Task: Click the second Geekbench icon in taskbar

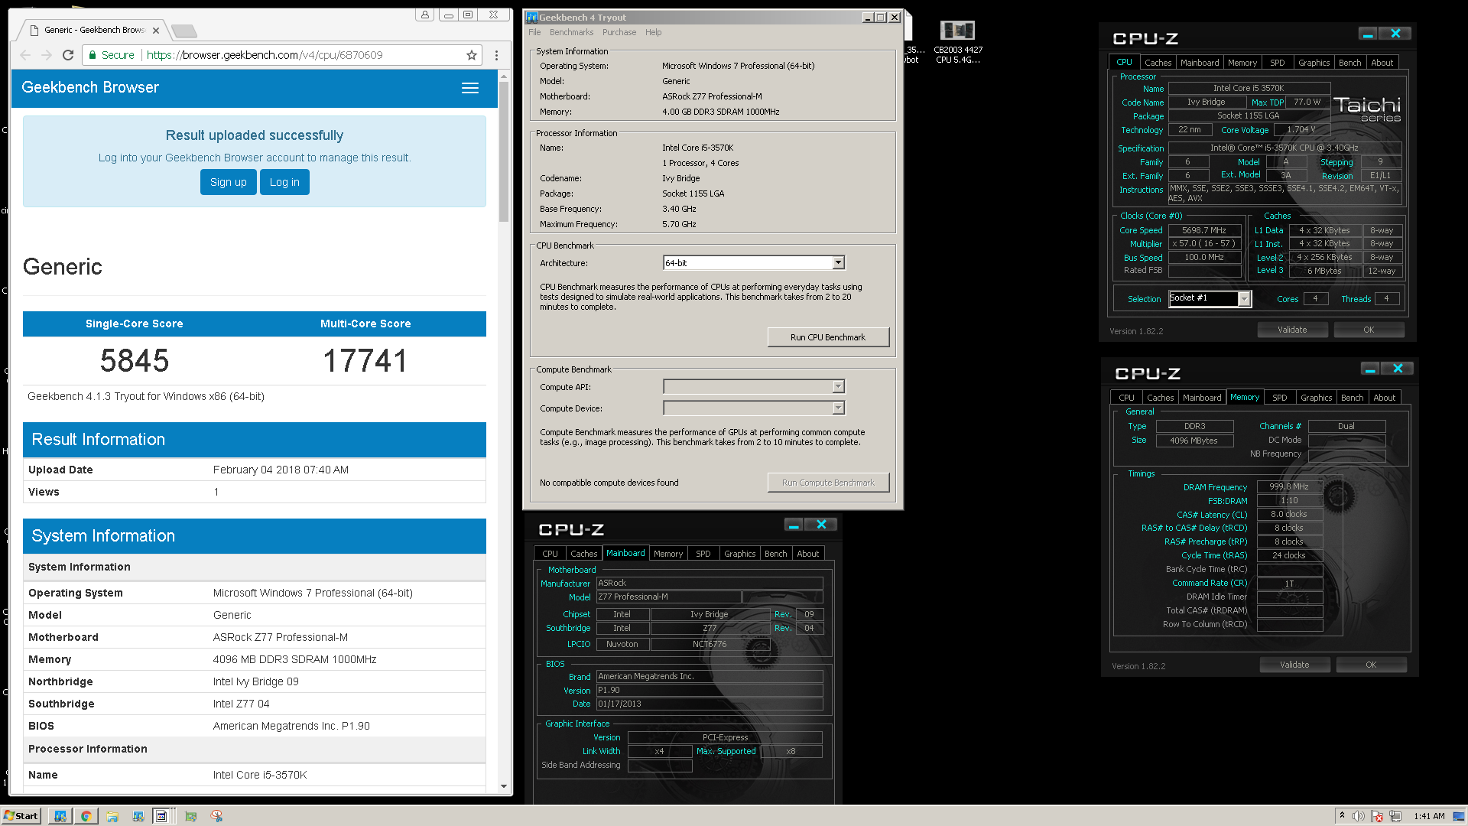Action: (x=138, y=816)
